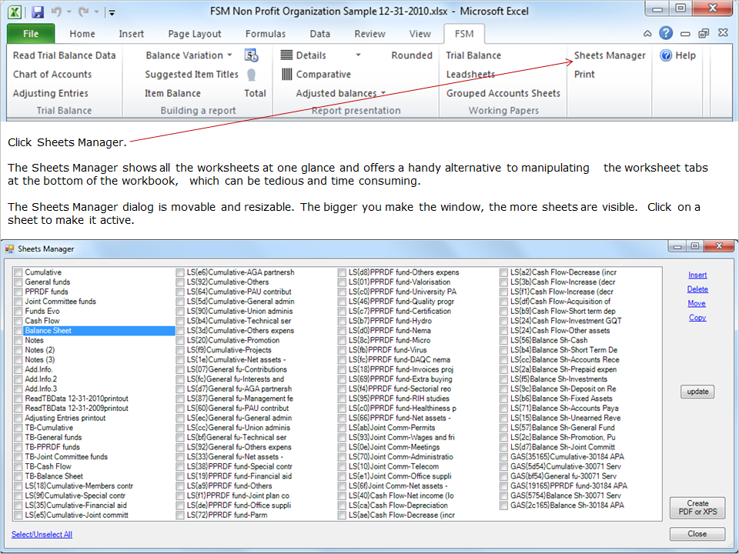Switch to the Page Layout tab
Screen dimensions: 739x554
click(194, 34)
